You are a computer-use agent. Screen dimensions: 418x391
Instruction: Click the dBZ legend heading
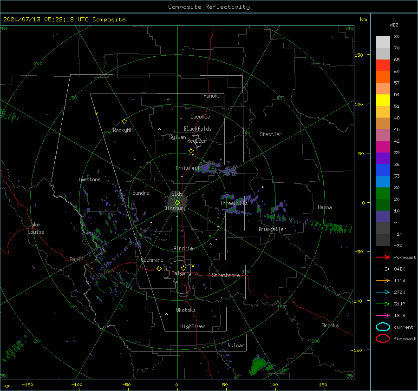pos(394,25)
